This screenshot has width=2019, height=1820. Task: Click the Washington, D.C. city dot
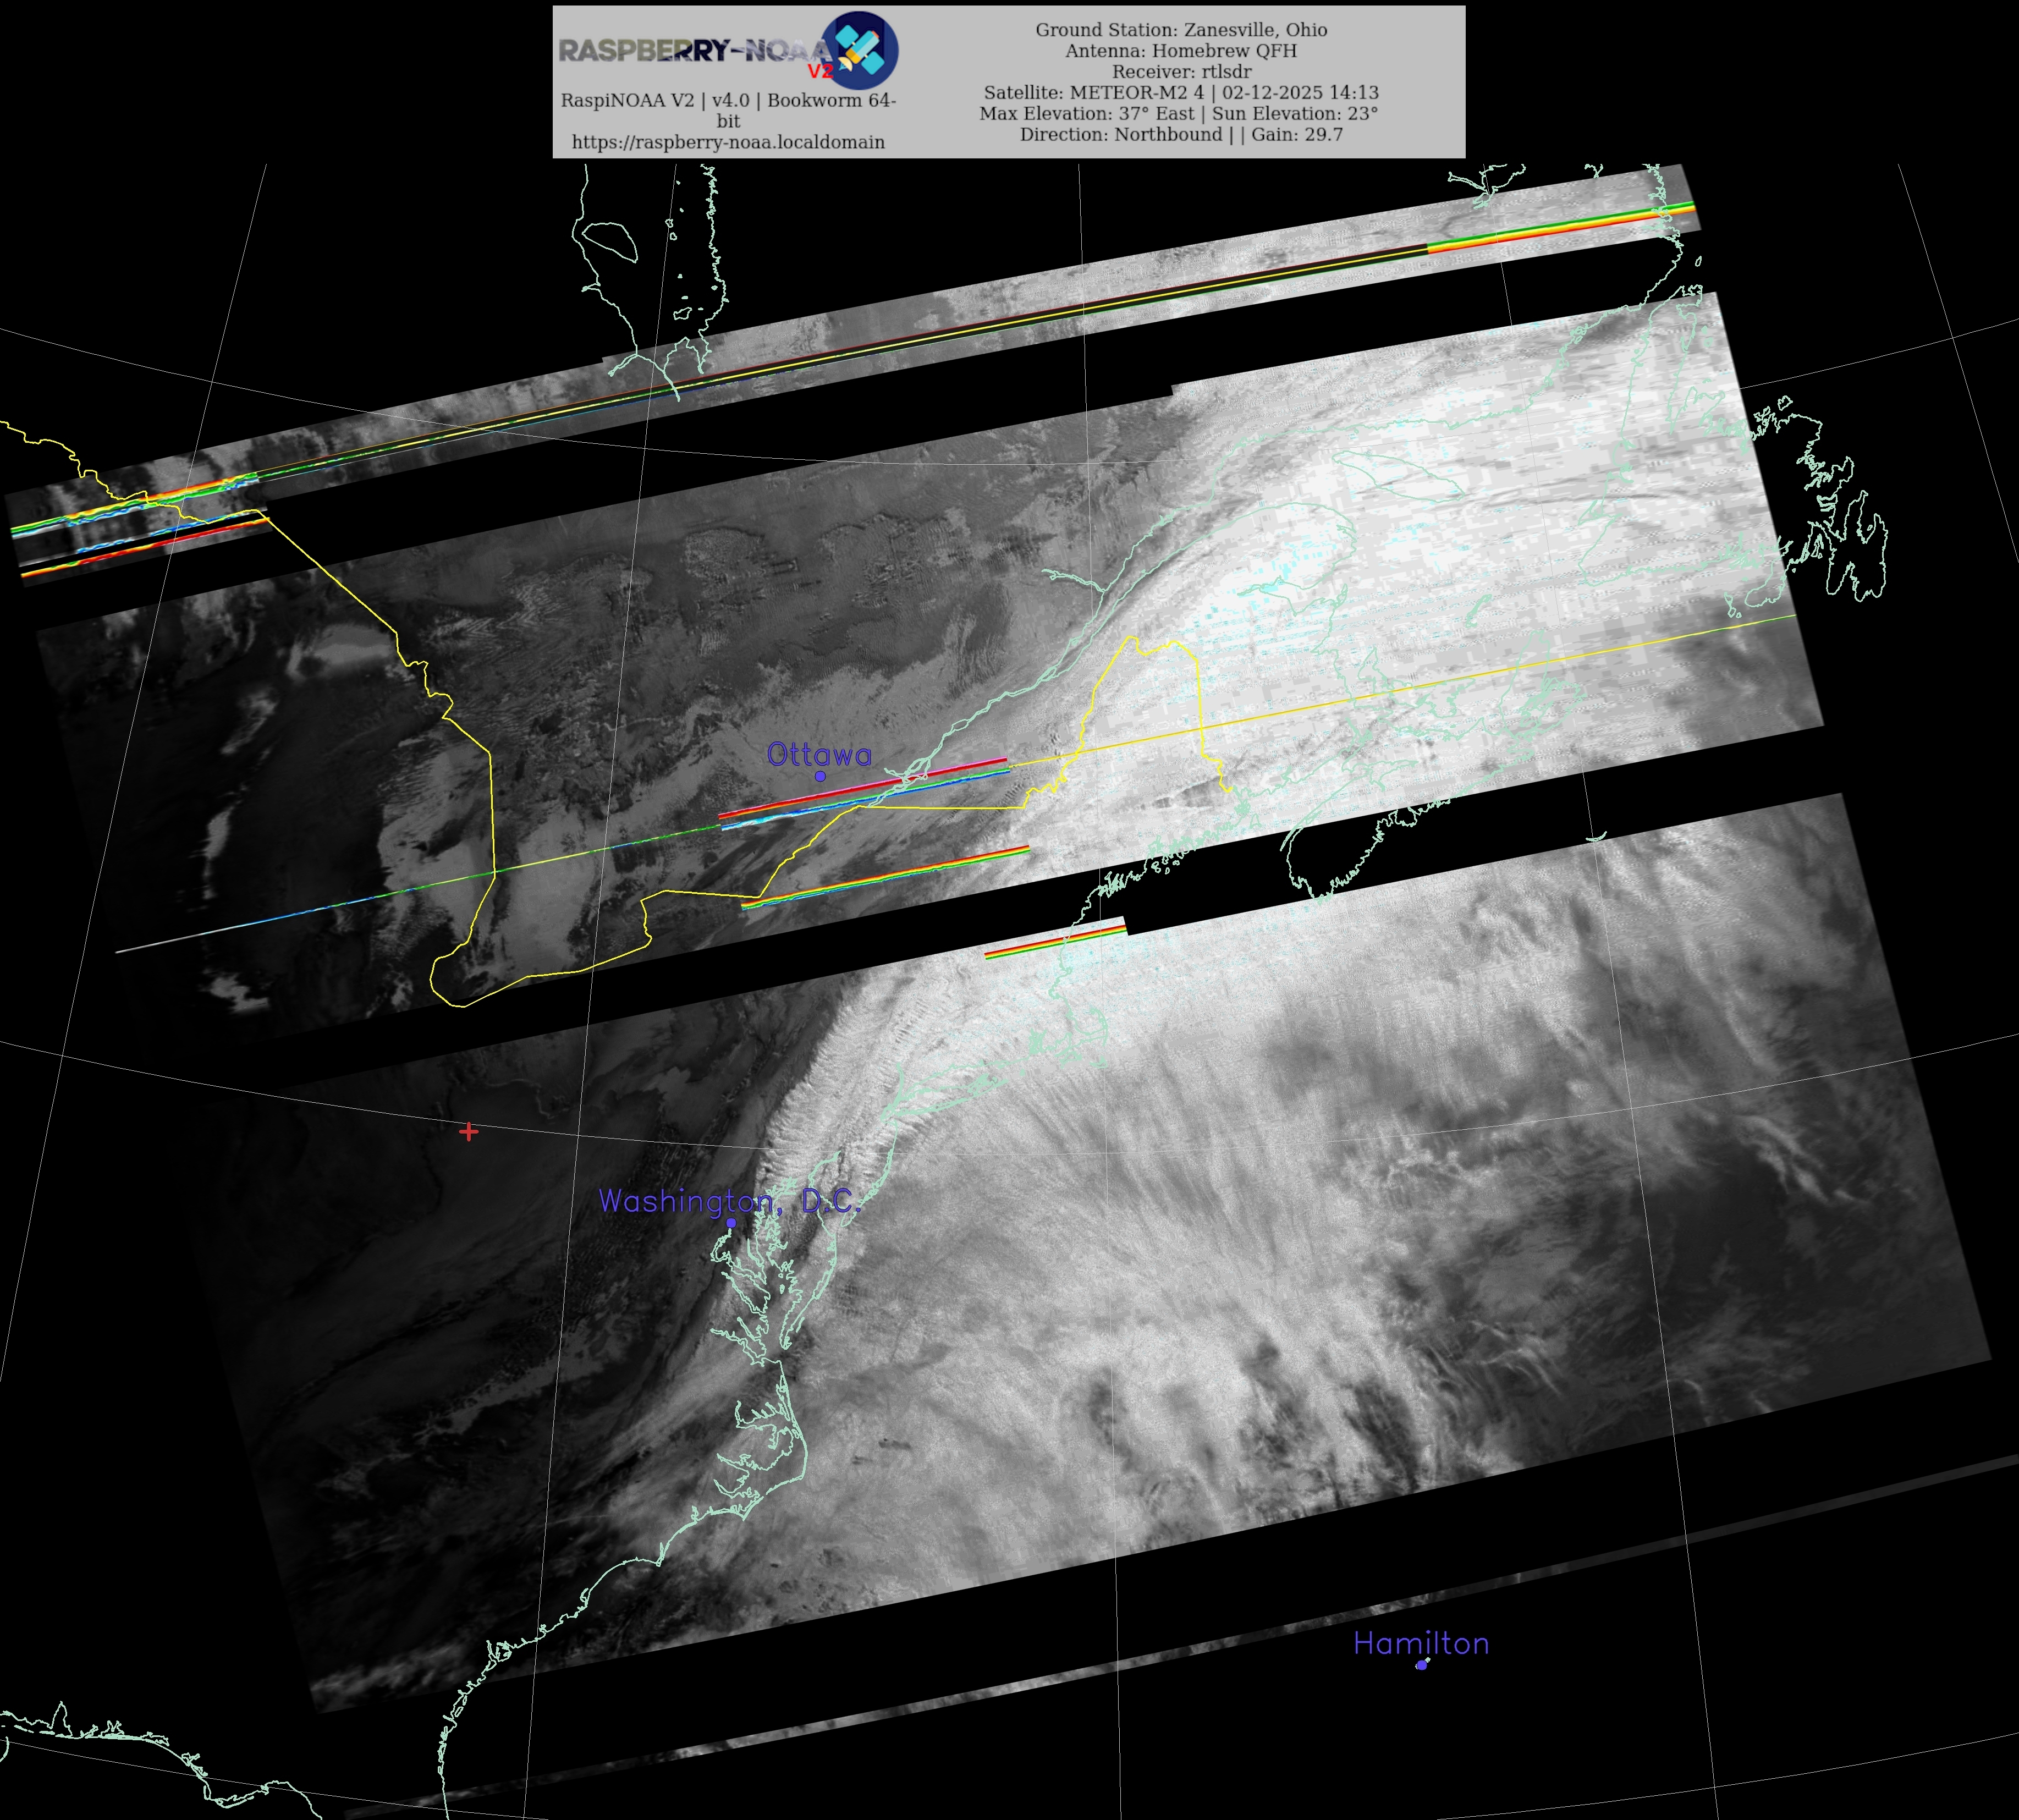pos(731,1223)
